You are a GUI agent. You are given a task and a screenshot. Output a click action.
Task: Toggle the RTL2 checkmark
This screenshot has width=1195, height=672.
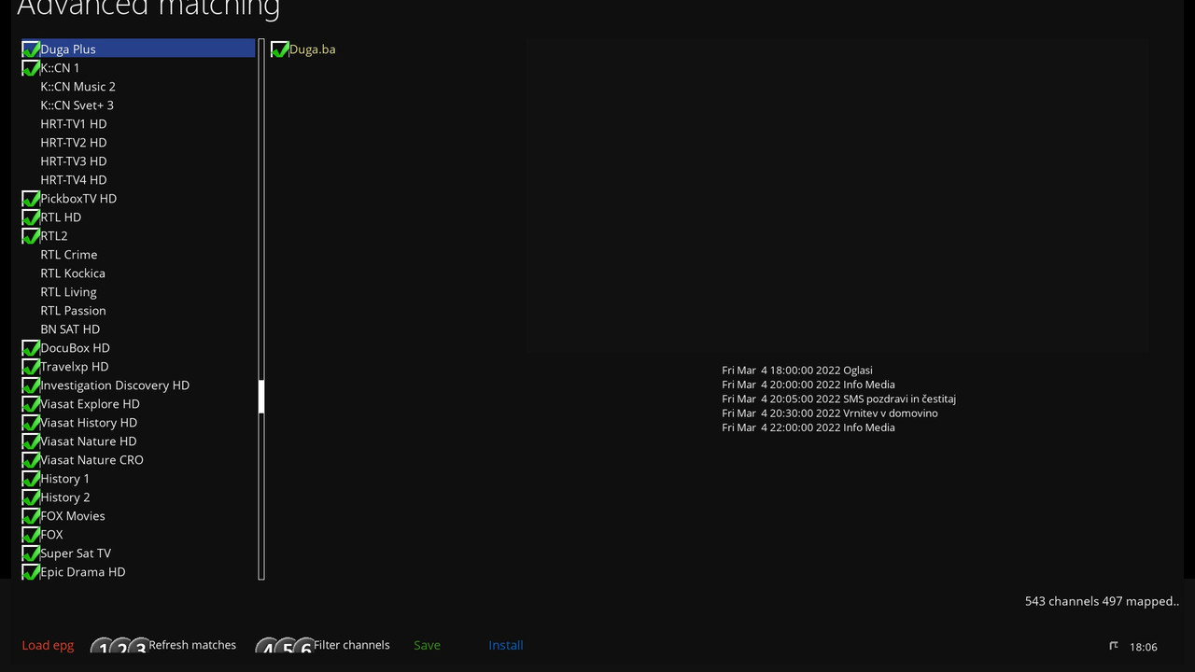pos(31,235)
